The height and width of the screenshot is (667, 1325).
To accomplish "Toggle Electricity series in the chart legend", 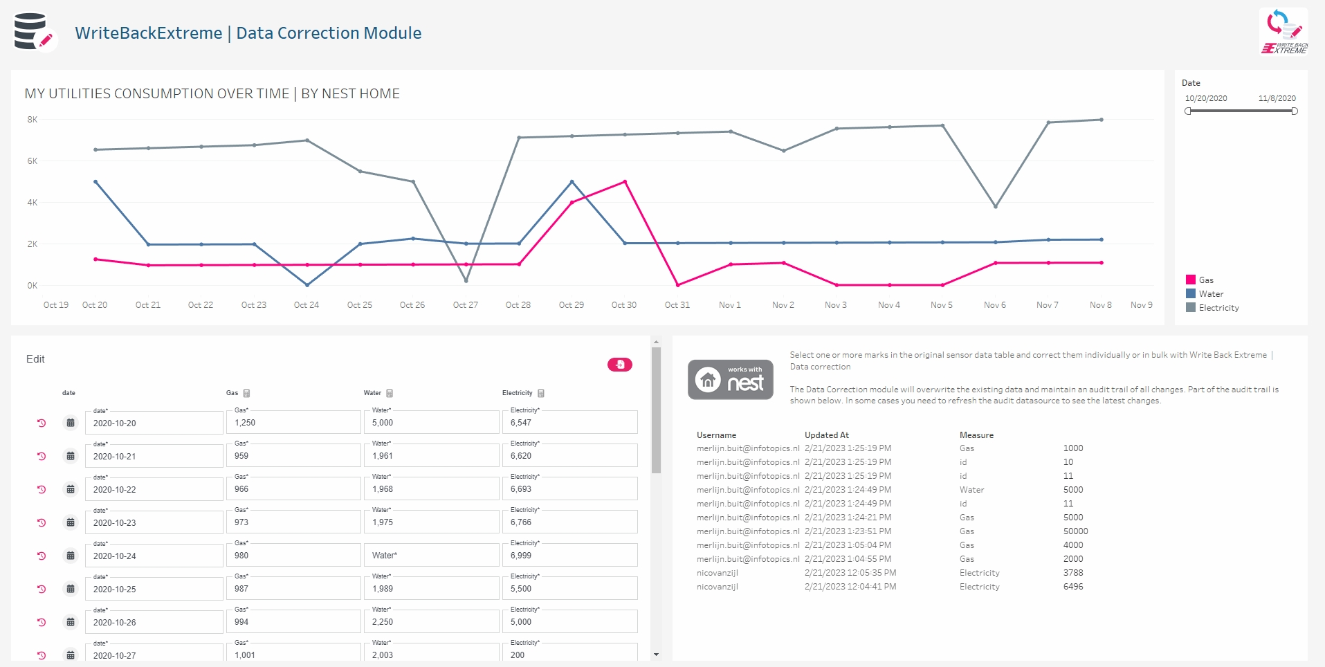I will click(1191, 307).
